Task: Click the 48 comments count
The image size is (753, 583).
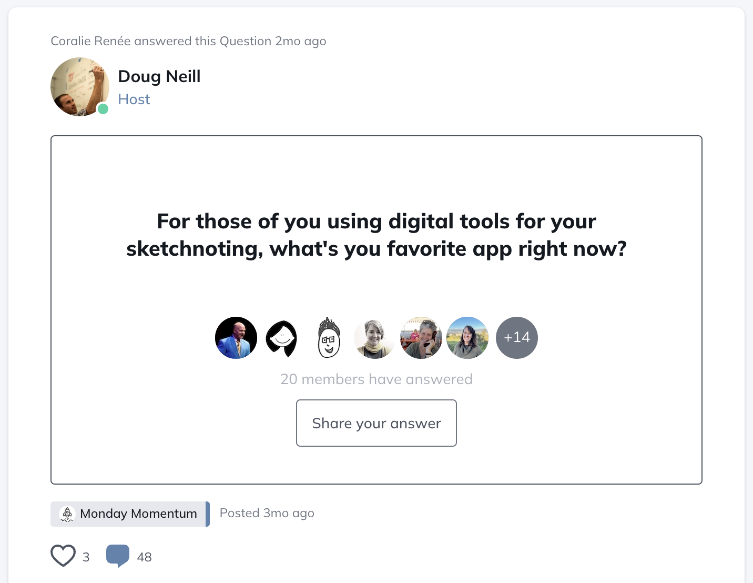Action: tap(144, 557)
